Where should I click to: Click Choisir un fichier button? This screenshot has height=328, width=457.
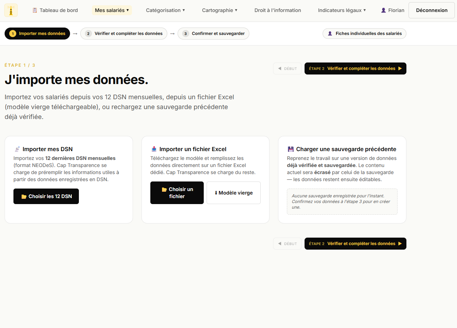tap(177, 193)
